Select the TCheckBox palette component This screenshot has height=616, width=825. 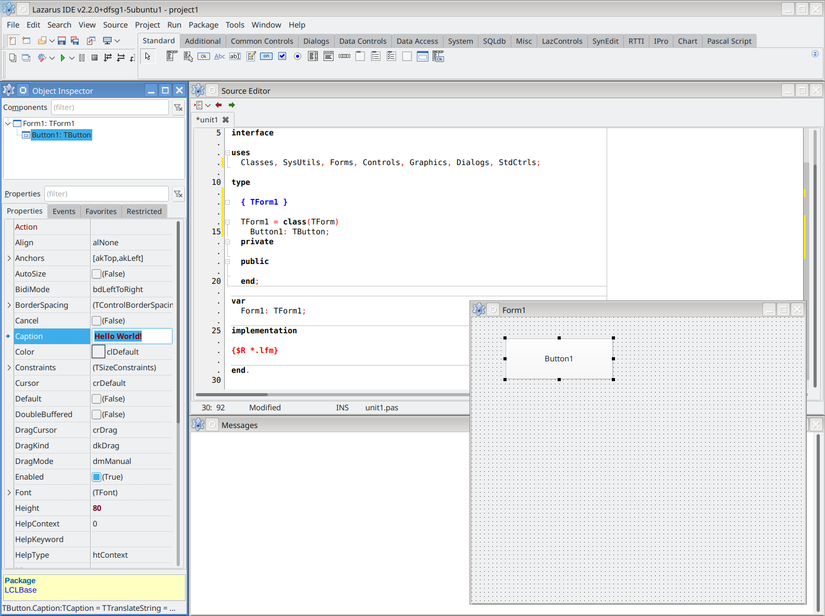[282, 56]
